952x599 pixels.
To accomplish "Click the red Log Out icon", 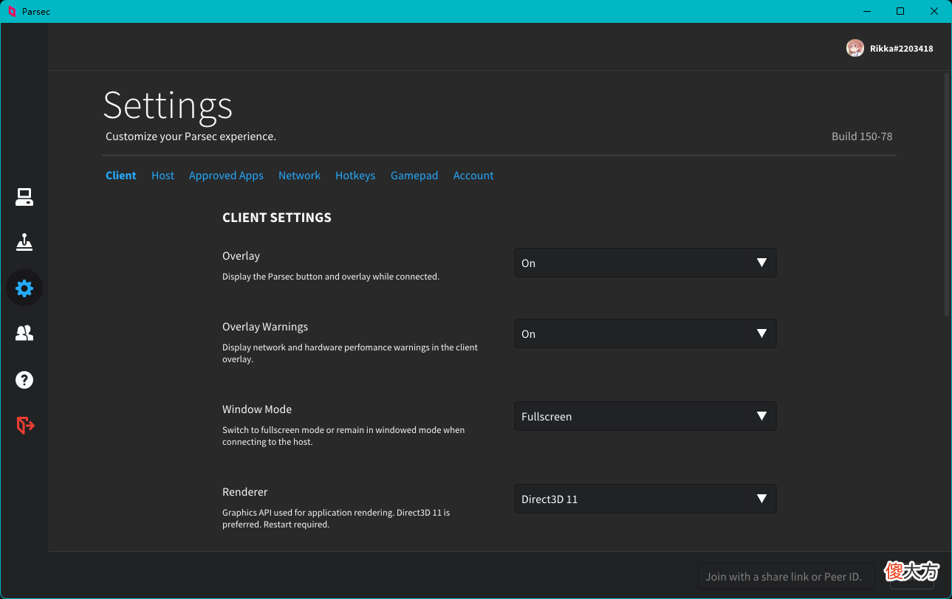I will coord(25,425).
